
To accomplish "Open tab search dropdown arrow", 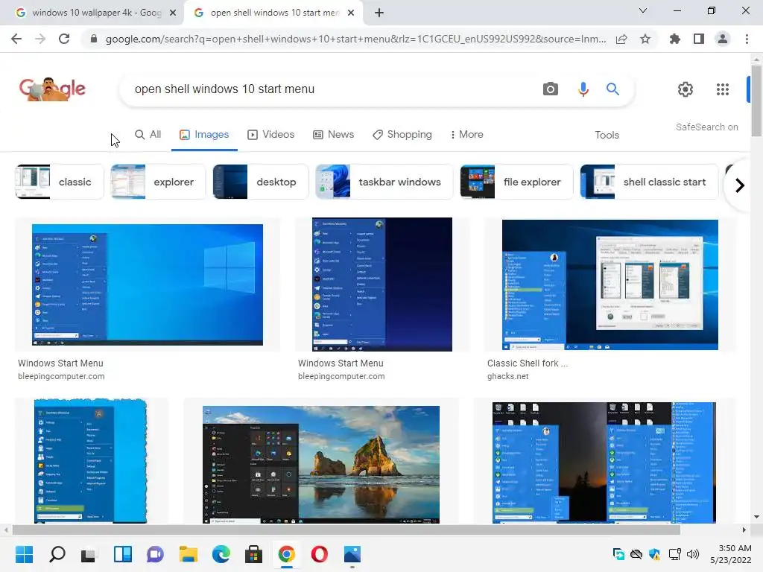I will pyautogui.click(x=642, y=10).
